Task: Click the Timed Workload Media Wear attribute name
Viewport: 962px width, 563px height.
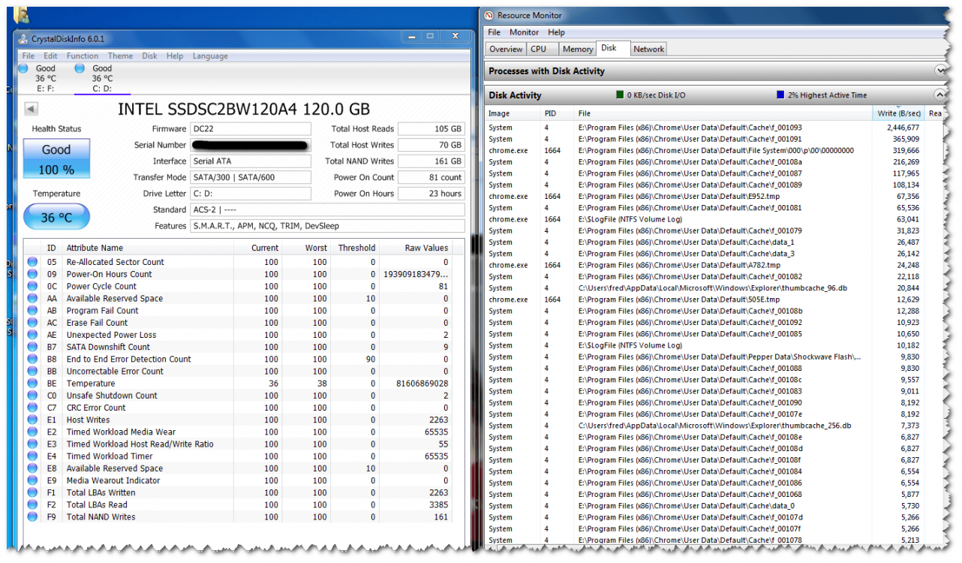Action: pyautogui.click(x=121, y=432)
